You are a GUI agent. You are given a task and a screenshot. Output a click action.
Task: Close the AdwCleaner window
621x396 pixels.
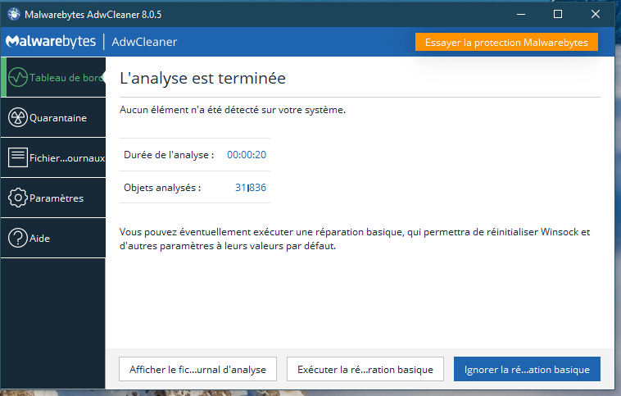click(x=596, y=14)
